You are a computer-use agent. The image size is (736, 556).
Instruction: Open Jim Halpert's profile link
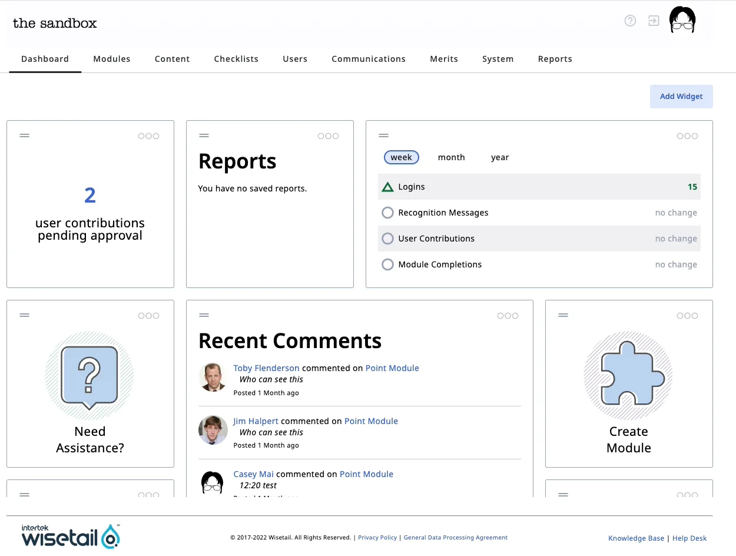pyautogui.click(x=256, y=421)
